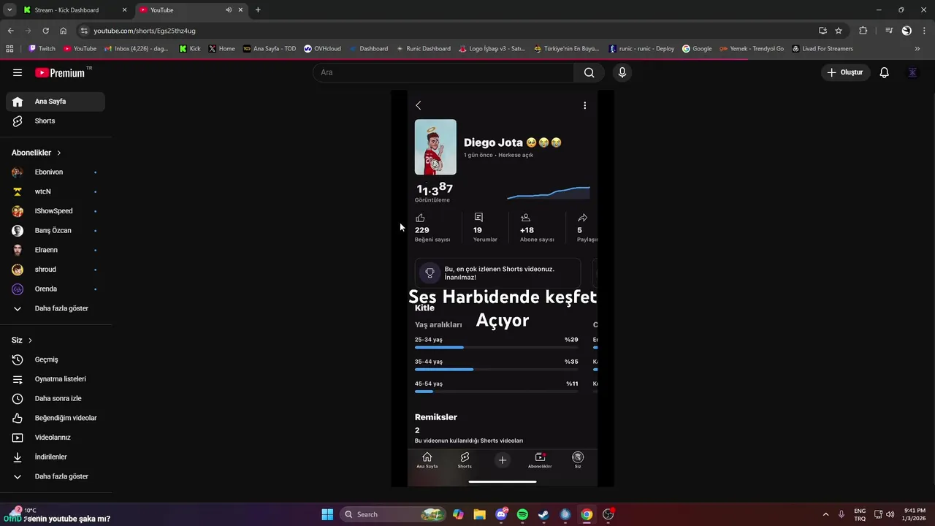Show more bookmarks with the chevron
The height and width of the screenshot is (526, 935).
pyautogui.click(x=917, y=49)
